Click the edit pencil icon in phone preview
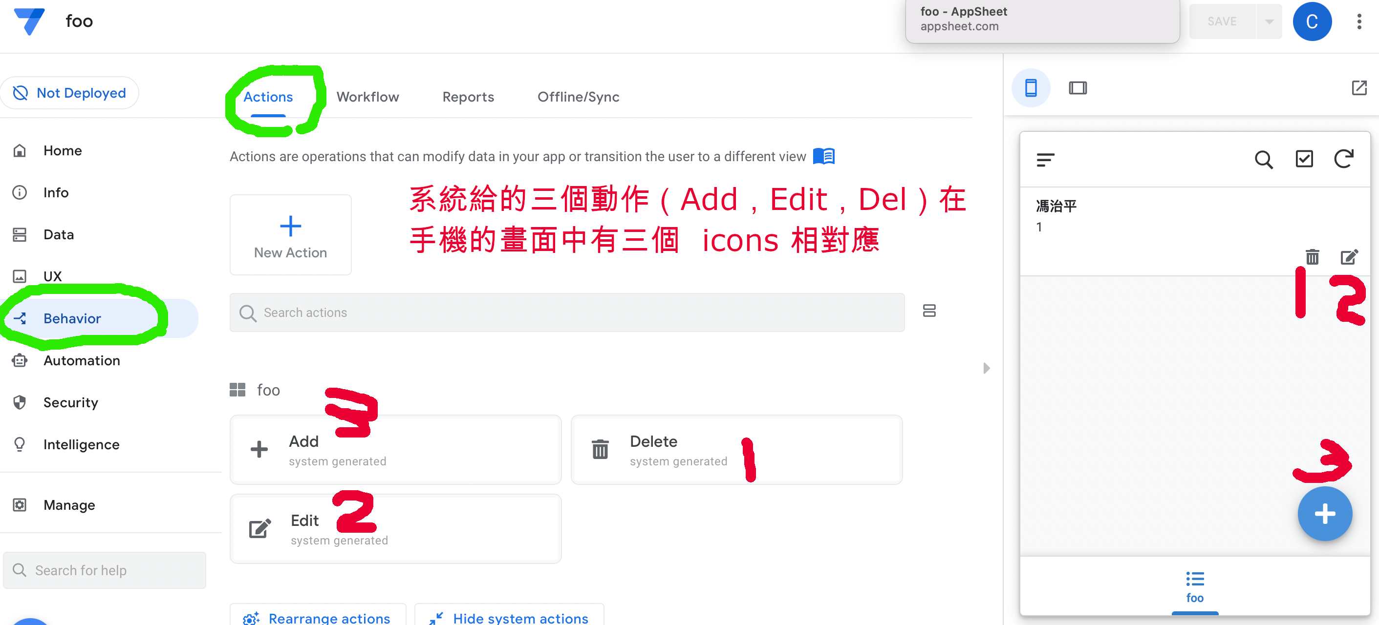The image size is (1379, 625). (x=1349, y=257)
